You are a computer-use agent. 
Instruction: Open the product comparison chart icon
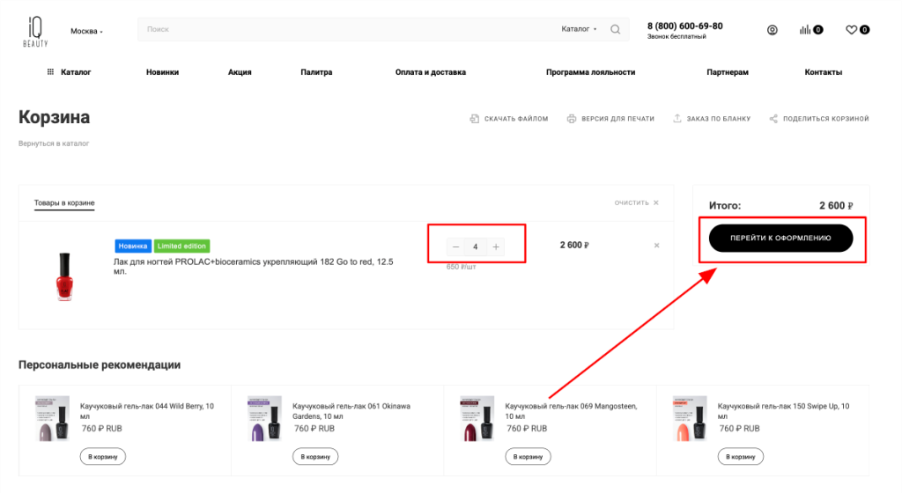pyautogui.click(x=805, y=30)
